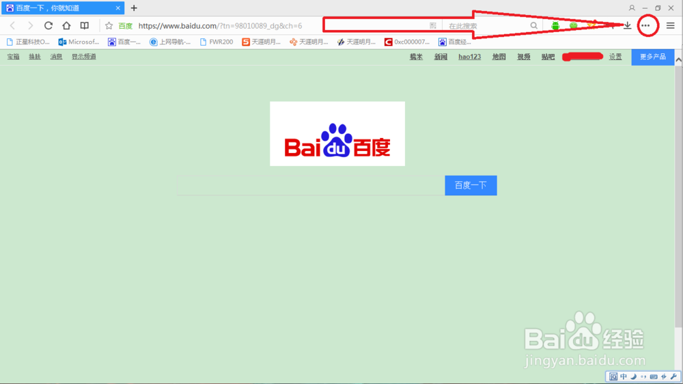683x384 pixels.
Task: Click the IME toolbar Q logo icon
Action: click(x=613, y=376)
